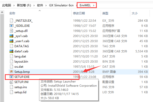This screenshot has height=102, width=153.
Task: Click the 394 KB size value
Action: [x=143, y=72]
